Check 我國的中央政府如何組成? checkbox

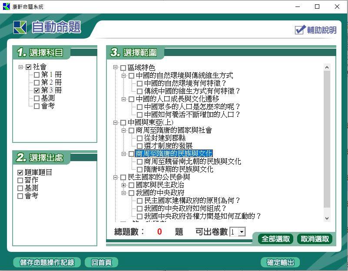coord(139,209)
